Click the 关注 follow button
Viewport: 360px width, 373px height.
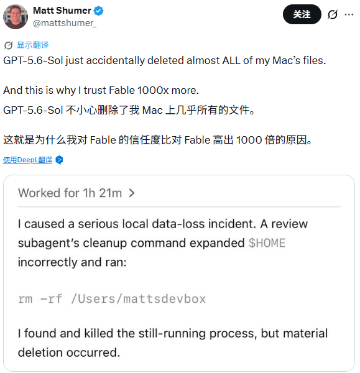point(302,14)
